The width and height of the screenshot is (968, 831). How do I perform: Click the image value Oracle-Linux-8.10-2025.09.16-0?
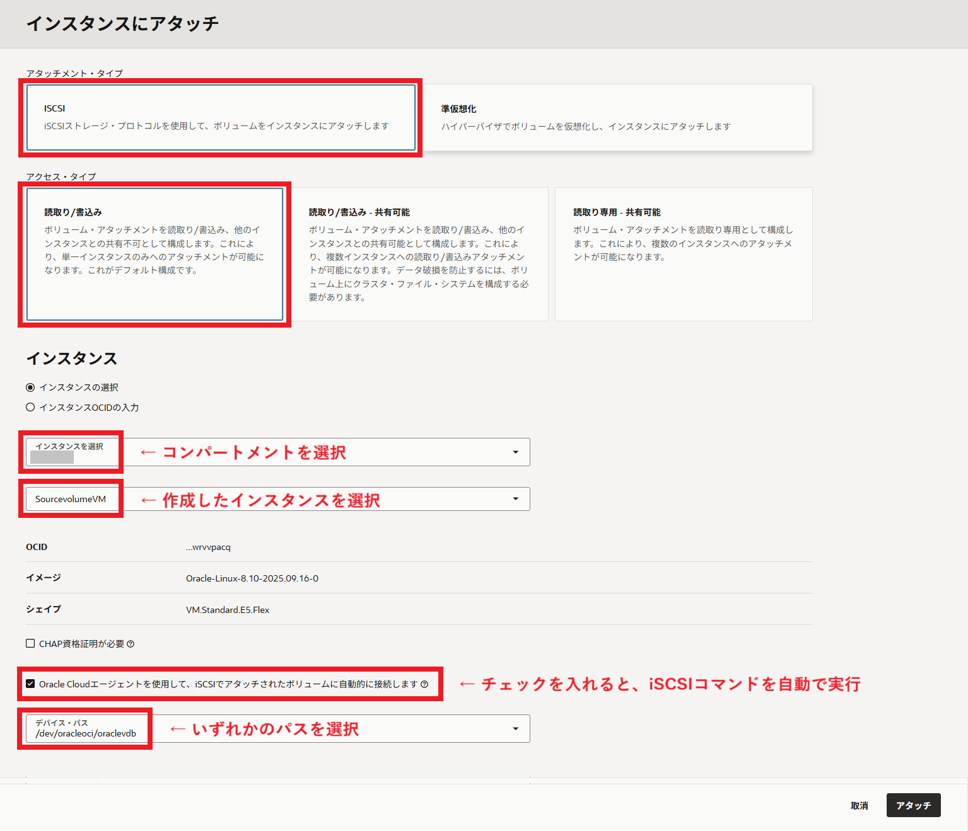252,578
